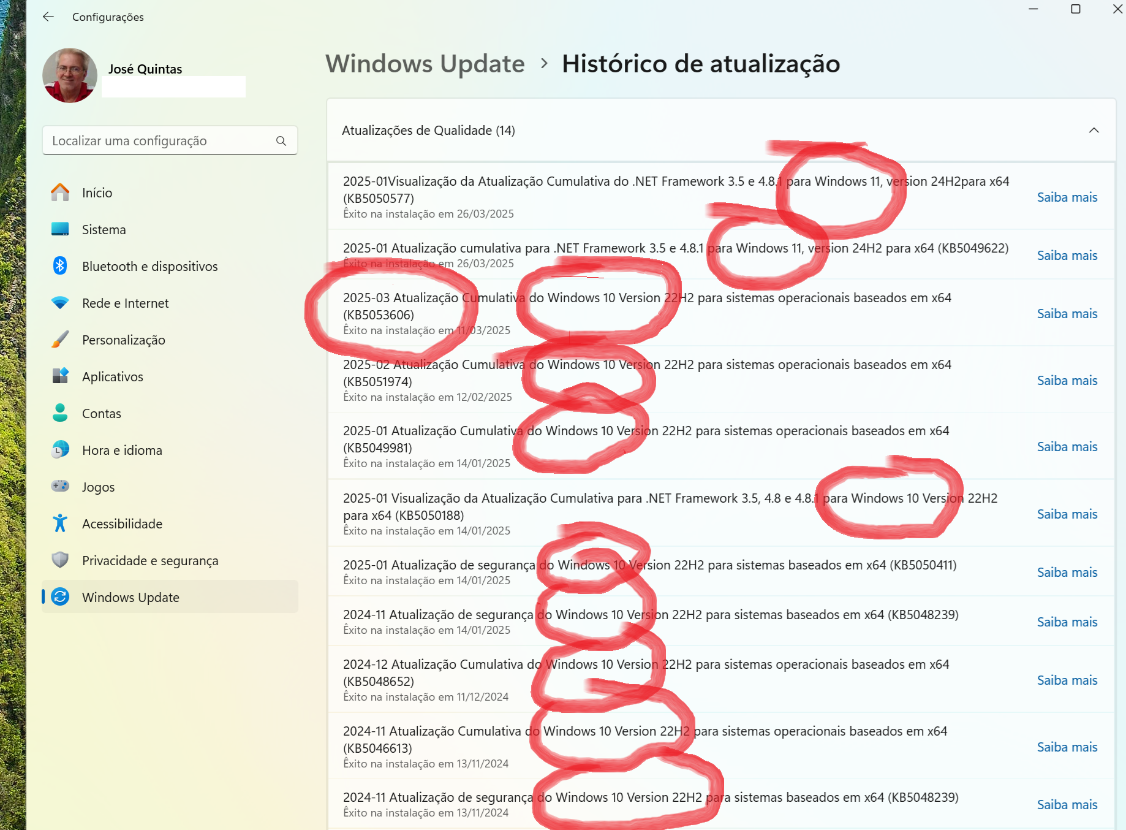Follow Saiba mais for KB5049981
Image resolution: width=1126 pixels, height=830 pixels.
(1067, 447)
